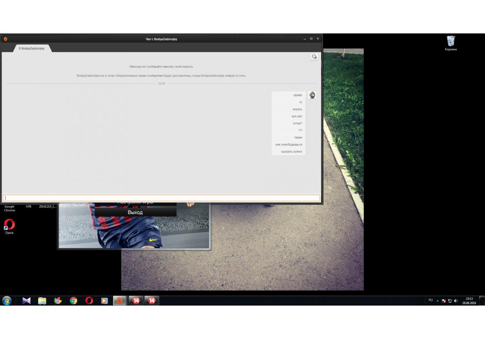Switch to the Origin taskbar button

point(120,300)
